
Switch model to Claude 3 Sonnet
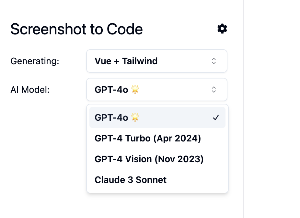(x=157, y=180)
